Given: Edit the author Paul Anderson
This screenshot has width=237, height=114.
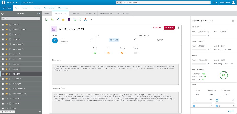Looking at the screenshot, I should click(91, 39).
